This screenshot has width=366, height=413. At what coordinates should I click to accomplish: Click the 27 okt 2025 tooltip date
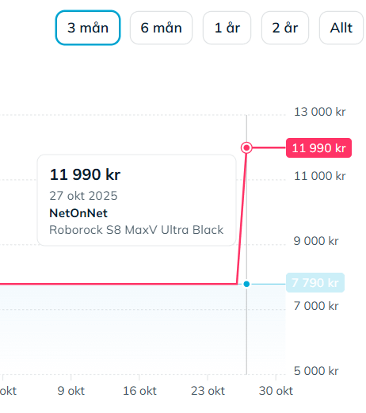(x=83, y=196)
